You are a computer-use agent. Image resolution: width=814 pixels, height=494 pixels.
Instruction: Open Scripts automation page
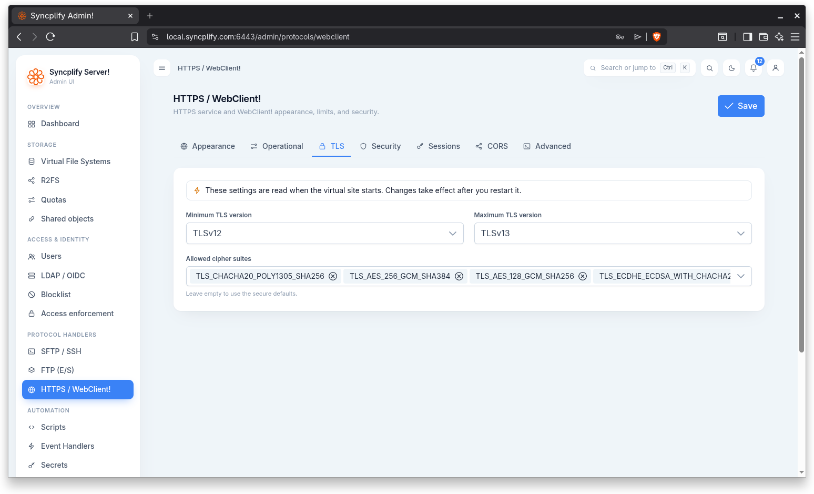coord(78,427)
